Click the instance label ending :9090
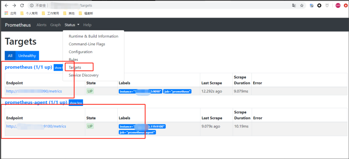The image size is (349, 159). pyautogui.click(x=141, y=91)
